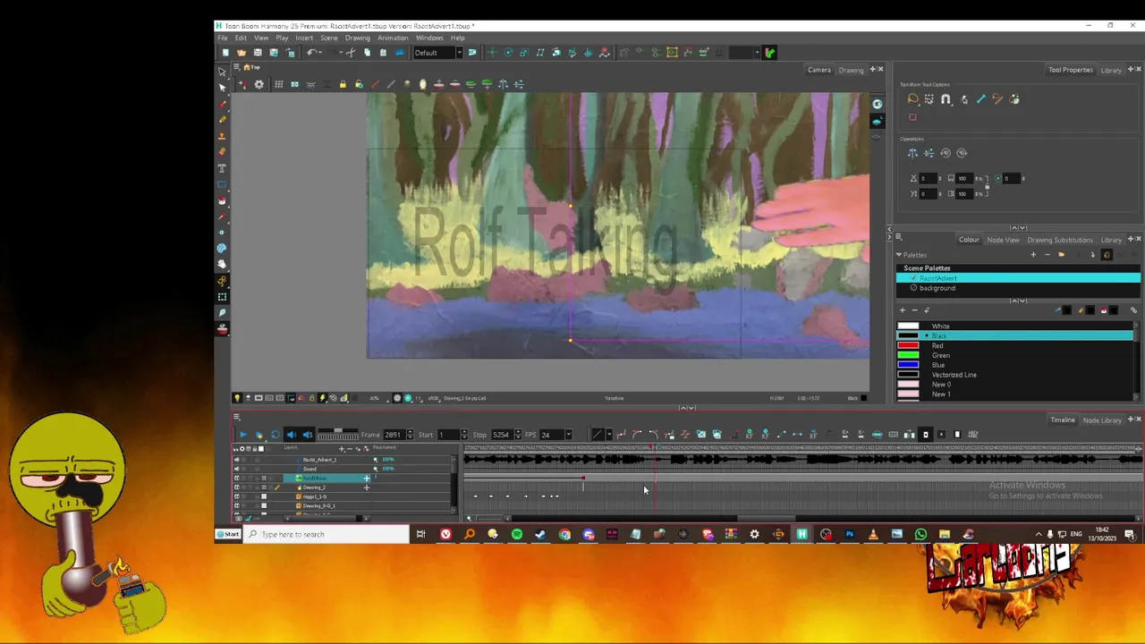Select the Red colour swatch
Screen dimensions: 1145x644
click(908, 345)
